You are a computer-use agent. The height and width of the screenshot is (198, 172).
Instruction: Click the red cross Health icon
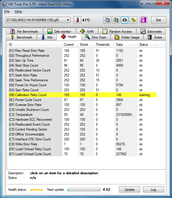63,37
